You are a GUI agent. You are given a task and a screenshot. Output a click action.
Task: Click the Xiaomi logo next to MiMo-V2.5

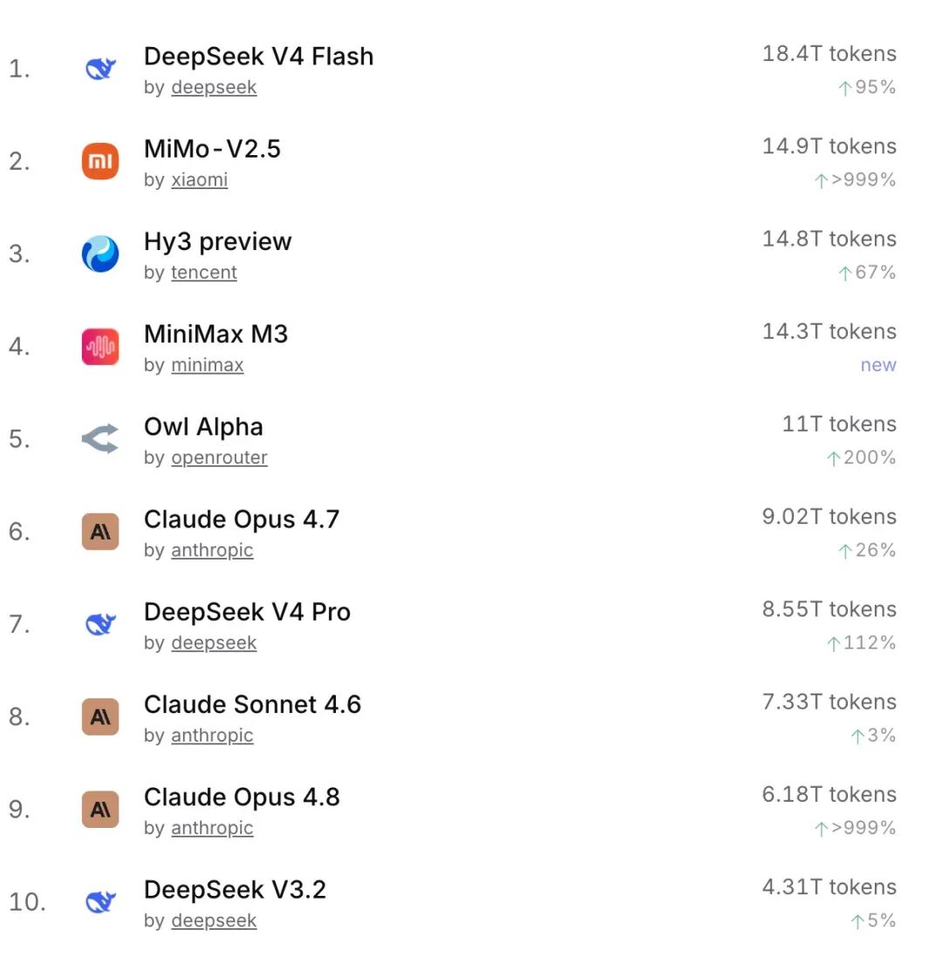(x=100, y=161)
